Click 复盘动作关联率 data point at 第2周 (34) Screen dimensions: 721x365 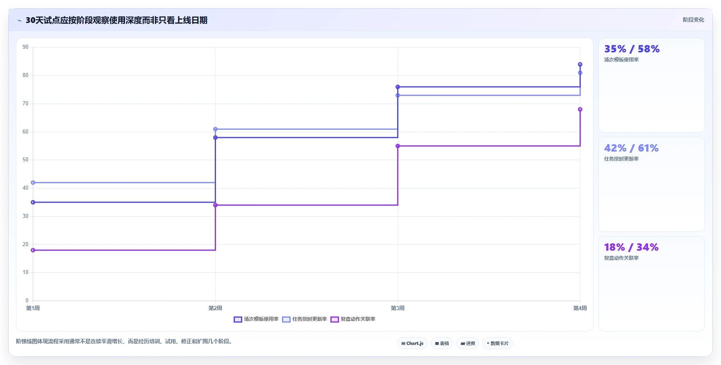(x=215, y=205)
